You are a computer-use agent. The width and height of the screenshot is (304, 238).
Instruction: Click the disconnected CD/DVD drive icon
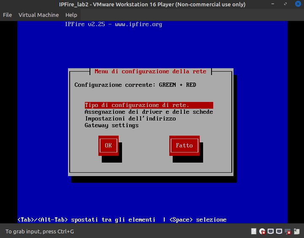pyautogui.click(x=262, y=231)
